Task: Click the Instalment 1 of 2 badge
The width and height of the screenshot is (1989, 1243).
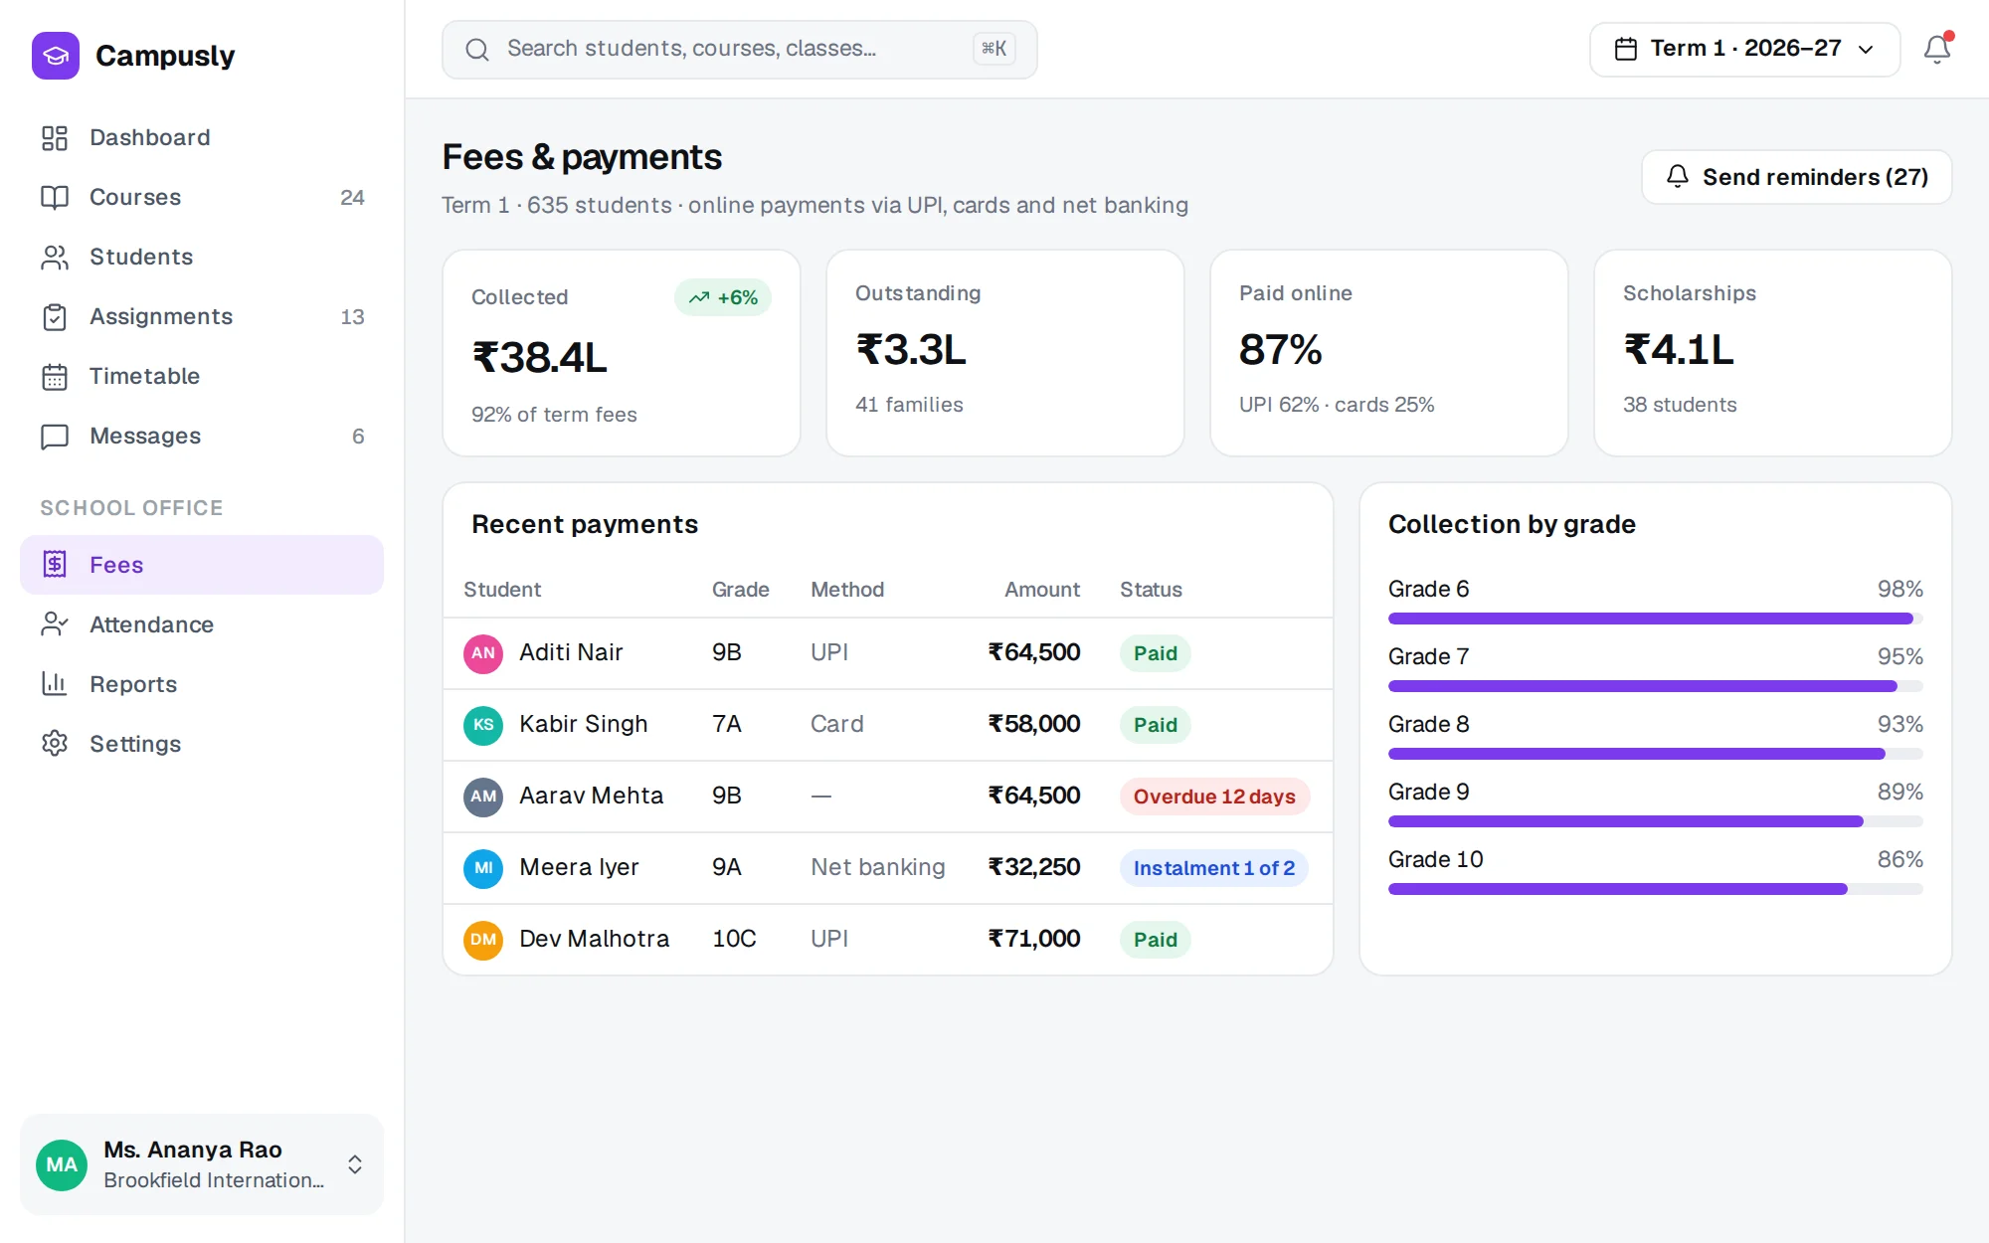Action: 1213,868
